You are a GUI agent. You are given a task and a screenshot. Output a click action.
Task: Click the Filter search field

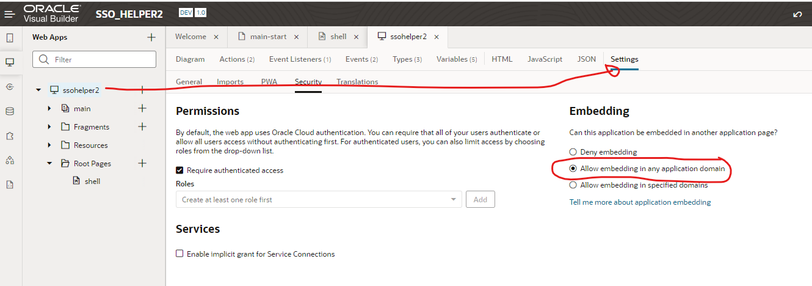tap(94, 59)
